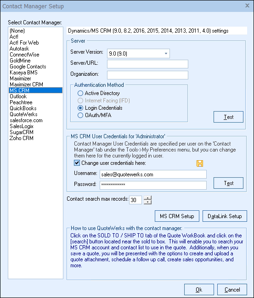This screenshot has height=298, width=254.
Task: Select Act! in the list
Action: (35, 37)
